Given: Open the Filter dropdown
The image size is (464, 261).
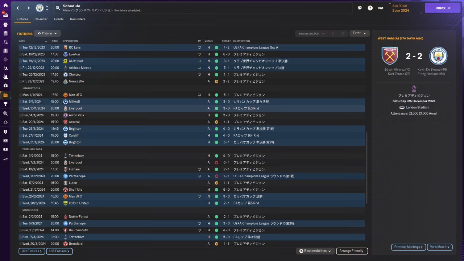Looking at the screenshot, I should [360, 33].
